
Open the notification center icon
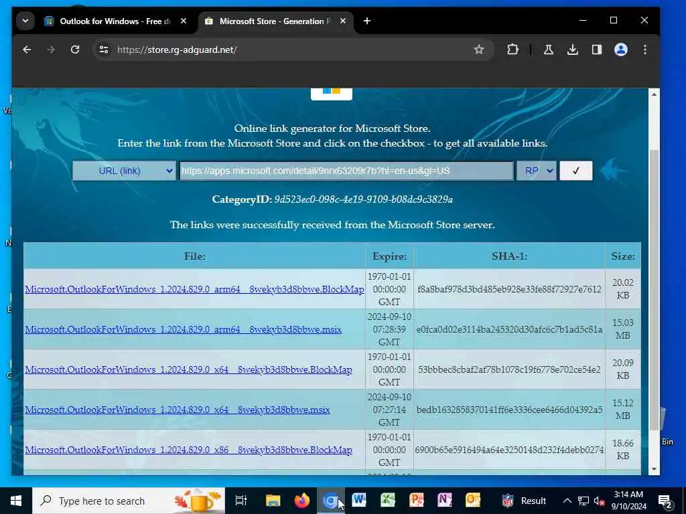click(665, 501)
